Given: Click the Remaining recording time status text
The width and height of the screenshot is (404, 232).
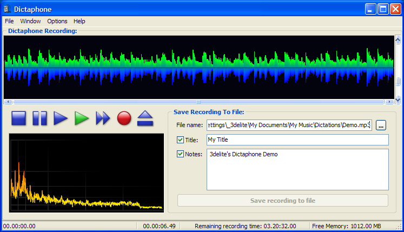Looking at the screenshot, I should 246,226.
